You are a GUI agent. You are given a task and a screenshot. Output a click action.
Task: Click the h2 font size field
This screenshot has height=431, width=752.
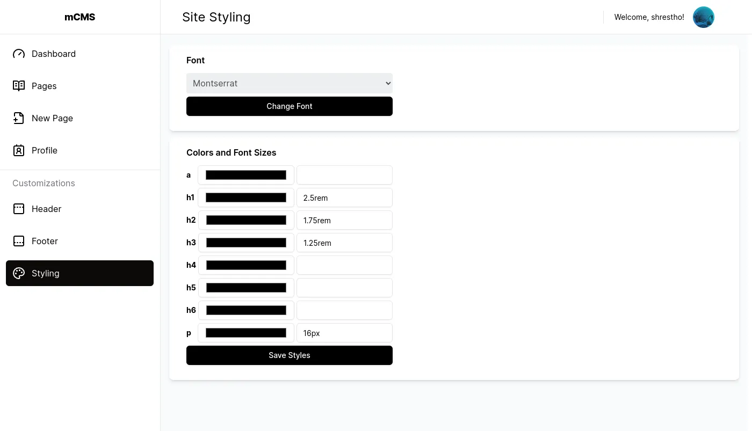(x=344, y=220)
